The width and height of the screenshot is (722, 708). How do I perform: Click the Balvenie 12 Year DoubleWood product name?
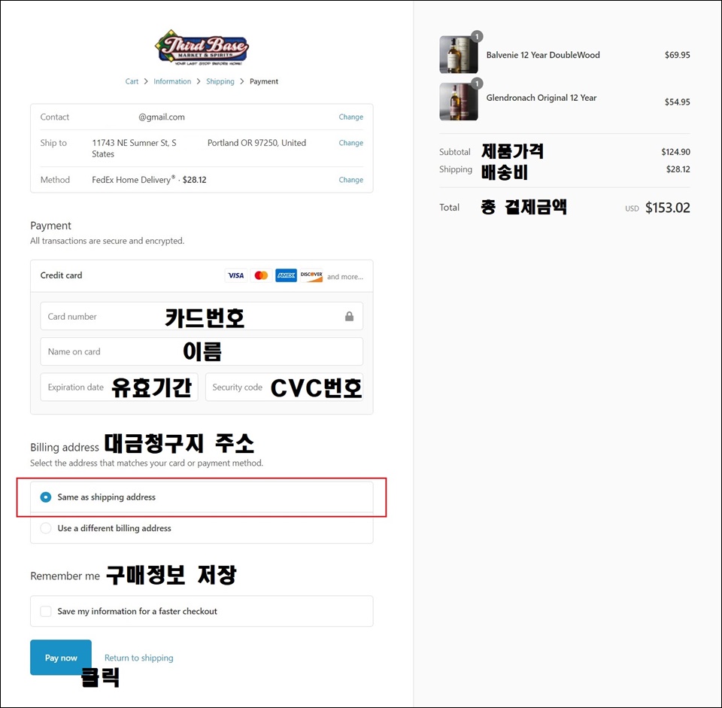(x=543, y=55)
